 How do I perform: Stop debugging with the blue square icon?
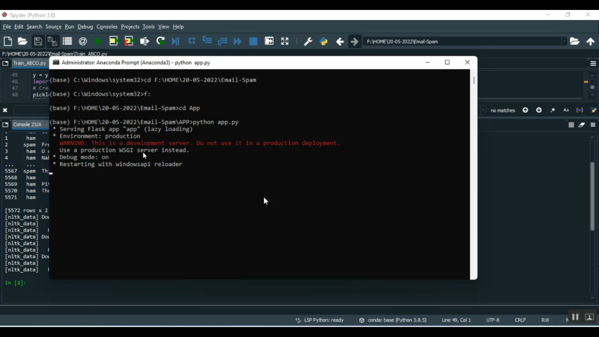[253, 42]
